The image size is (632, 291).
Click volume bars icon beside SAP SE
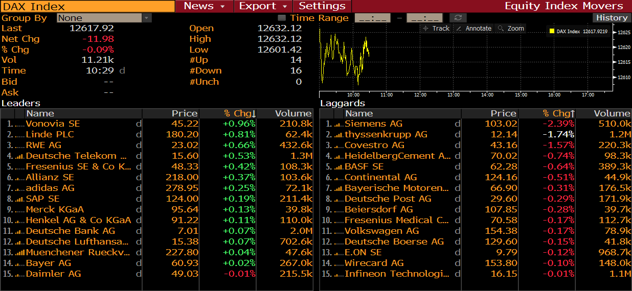coord(19,199)
